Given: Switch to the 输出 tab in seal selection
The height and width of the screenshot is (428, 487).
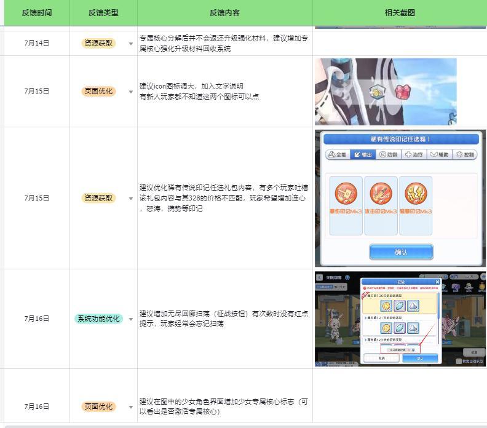Looking at the screenshot, I should 363,155.
